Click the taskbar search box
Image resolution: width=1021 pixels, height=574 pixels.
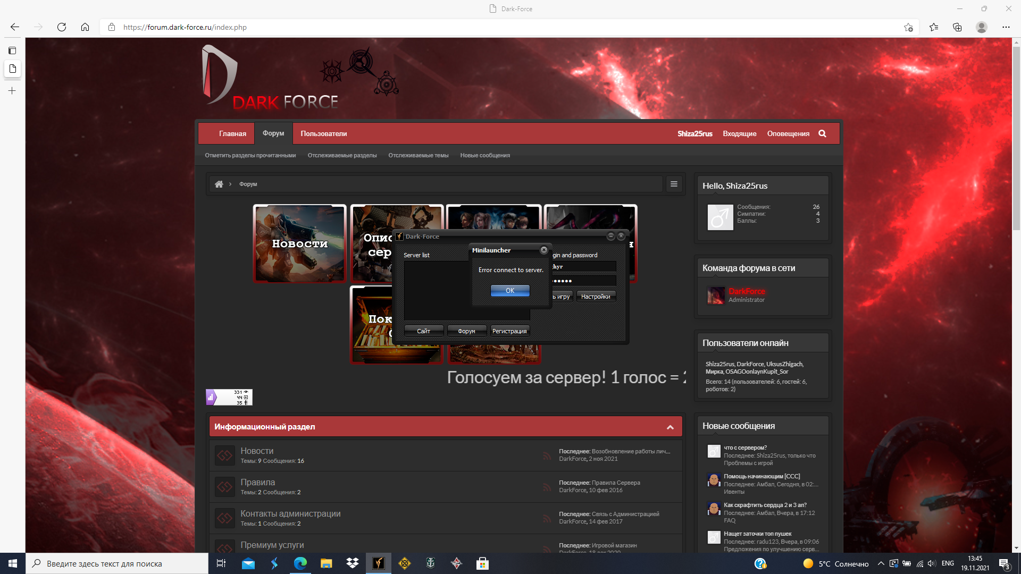pyautogui.click(x=117, y=563)
